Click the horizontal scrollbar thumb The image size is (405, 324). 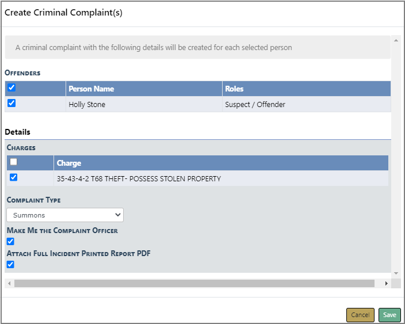click(x=194, y=283)
